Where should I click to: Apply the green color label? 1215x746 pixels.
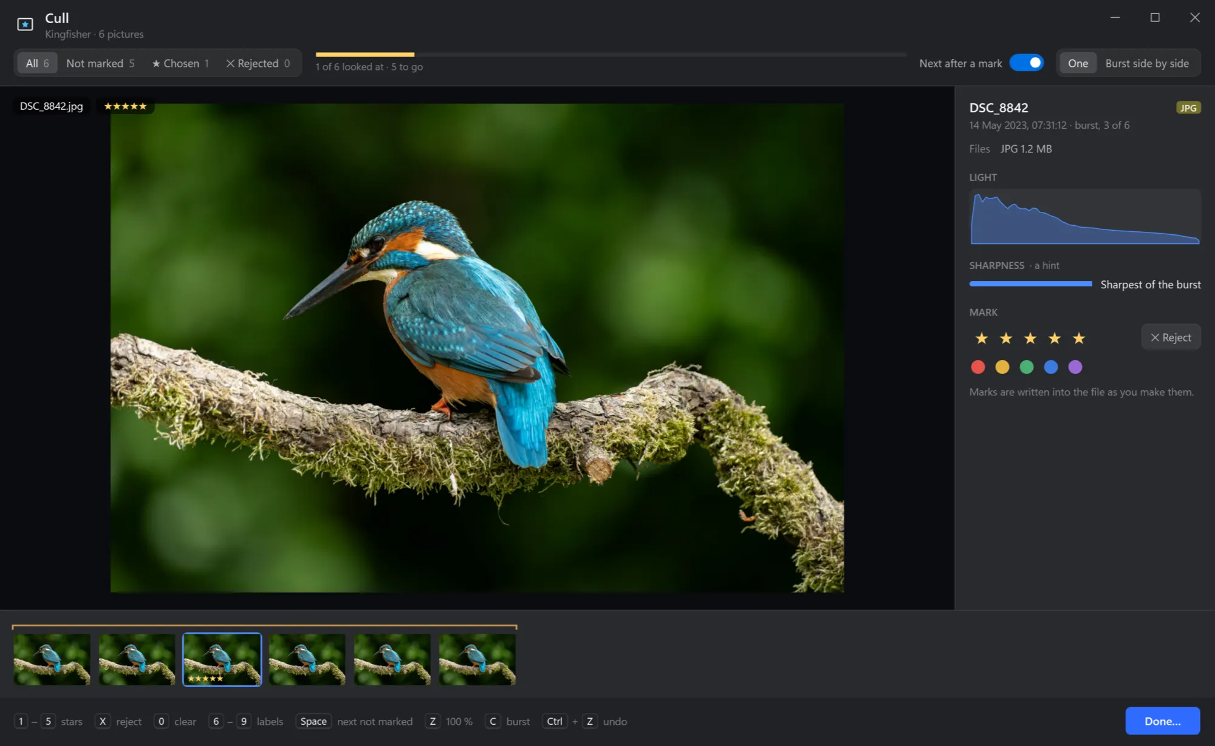pos(1027,367)
